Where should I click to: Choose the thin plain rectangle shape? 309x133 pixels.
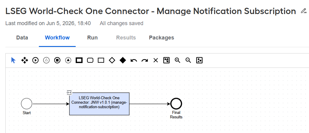pyautogui.click(x=101, y=60)
